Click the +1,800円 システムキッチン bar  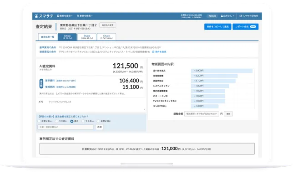[x=210, y=86]
